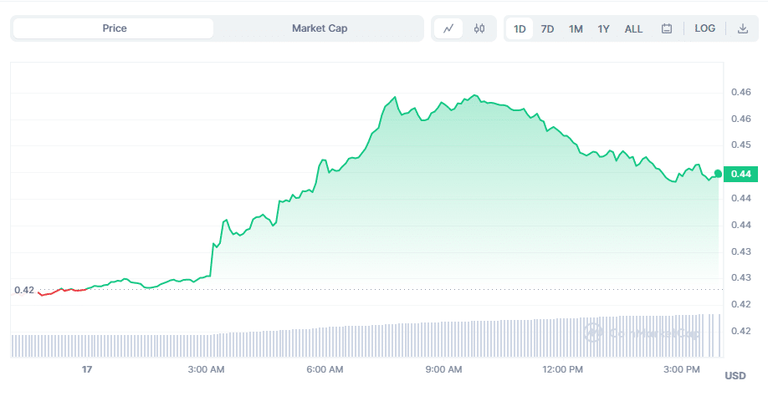Screen dimensions: 768x396
Task: Click the 12:00 PM axis label
Action: pyautogui.click(x=562, y=369)
